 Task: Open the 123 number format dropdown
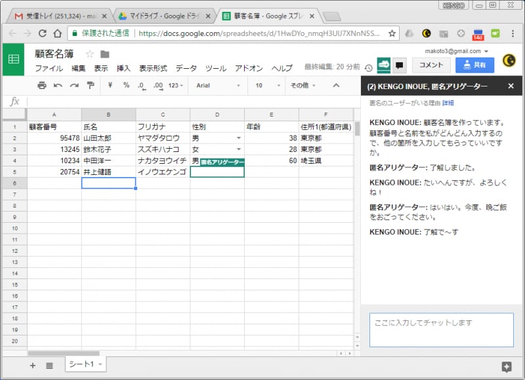(177, 85)
